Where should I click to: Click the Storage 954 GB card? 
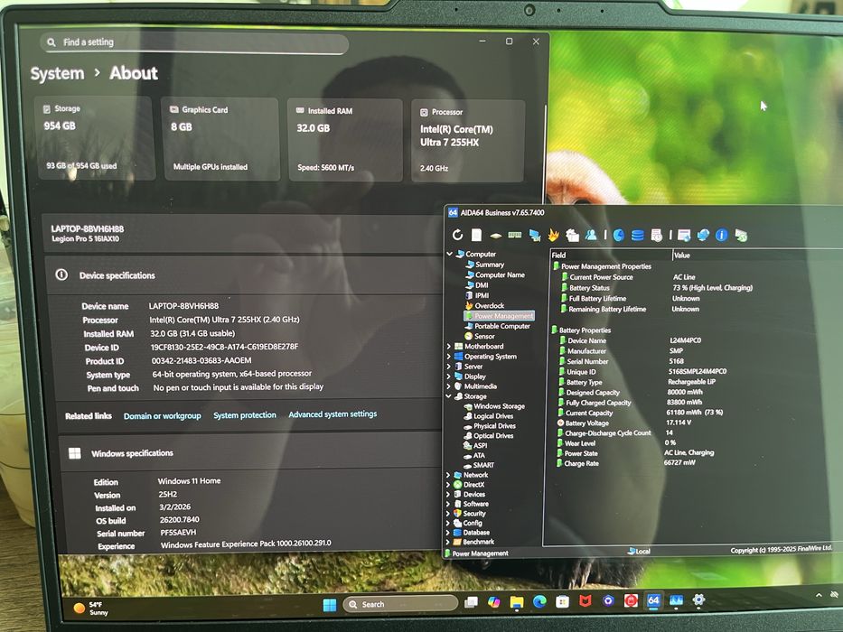(95, 138)
